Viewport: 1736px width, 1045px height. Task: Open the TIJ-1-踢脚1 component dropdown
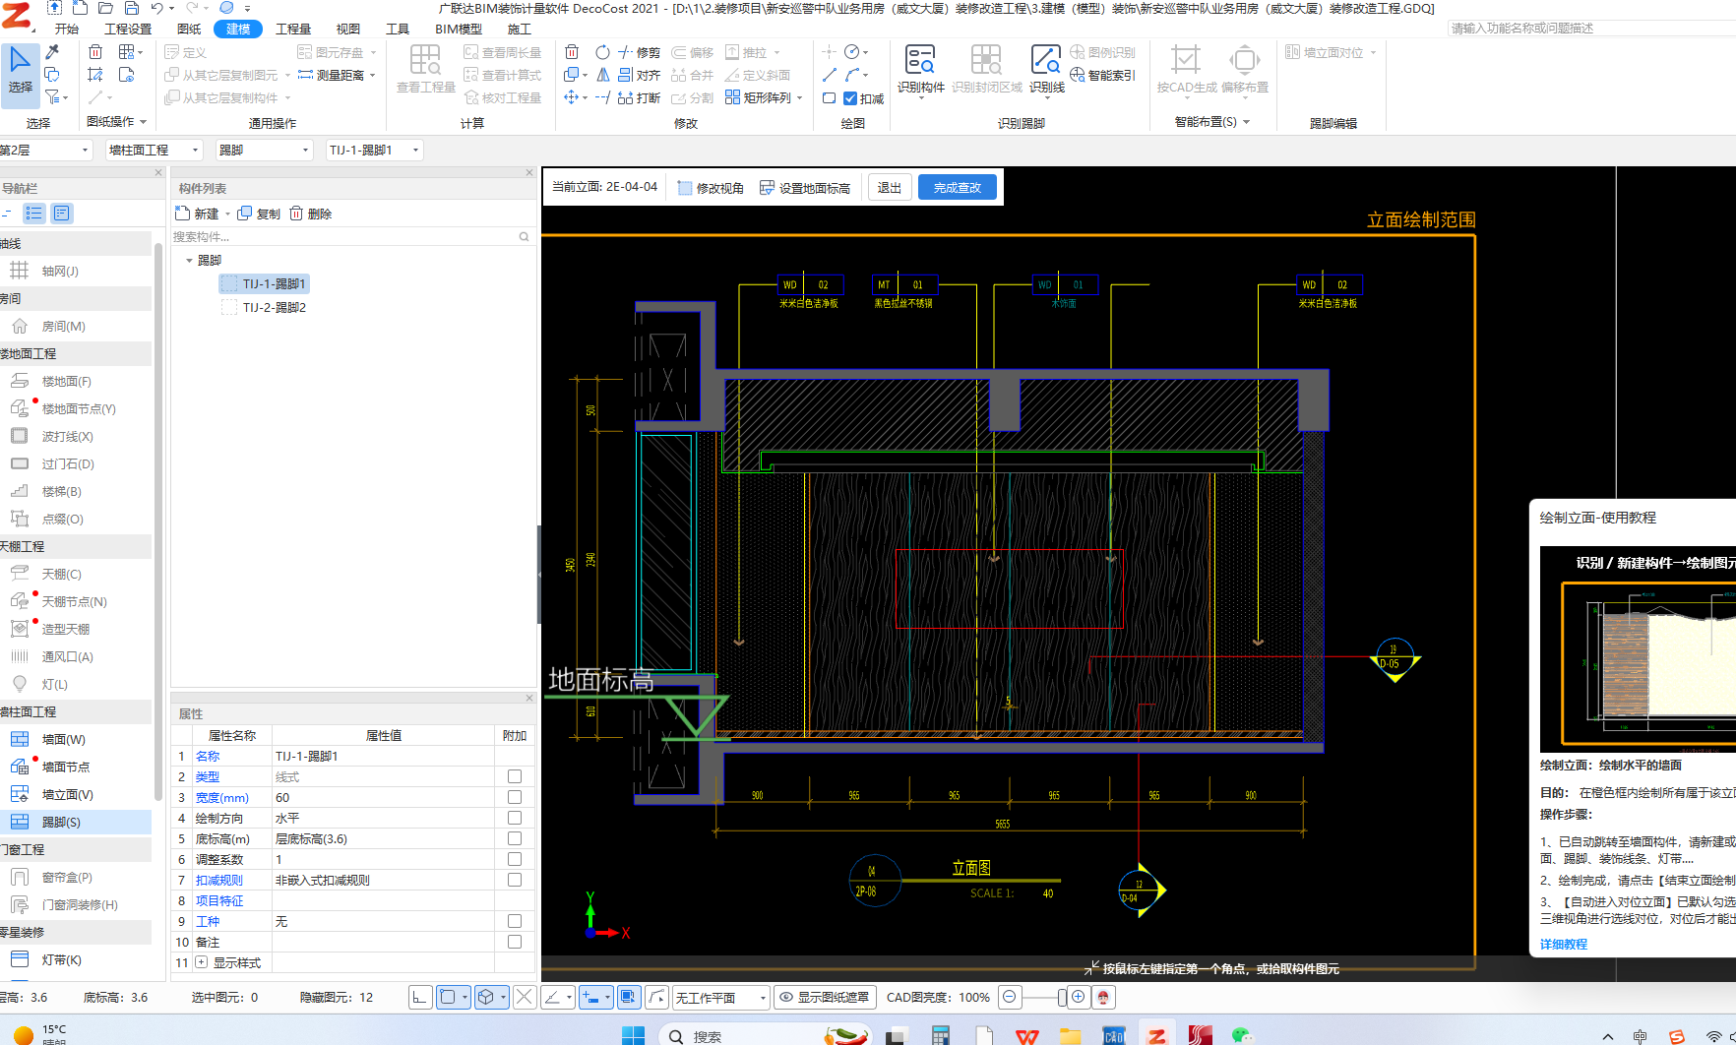[x=374, y=150]
